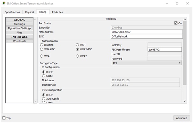Toggle the Top checkbox
Viewport: 193px width, 123px height.
(x=4, y=118)
